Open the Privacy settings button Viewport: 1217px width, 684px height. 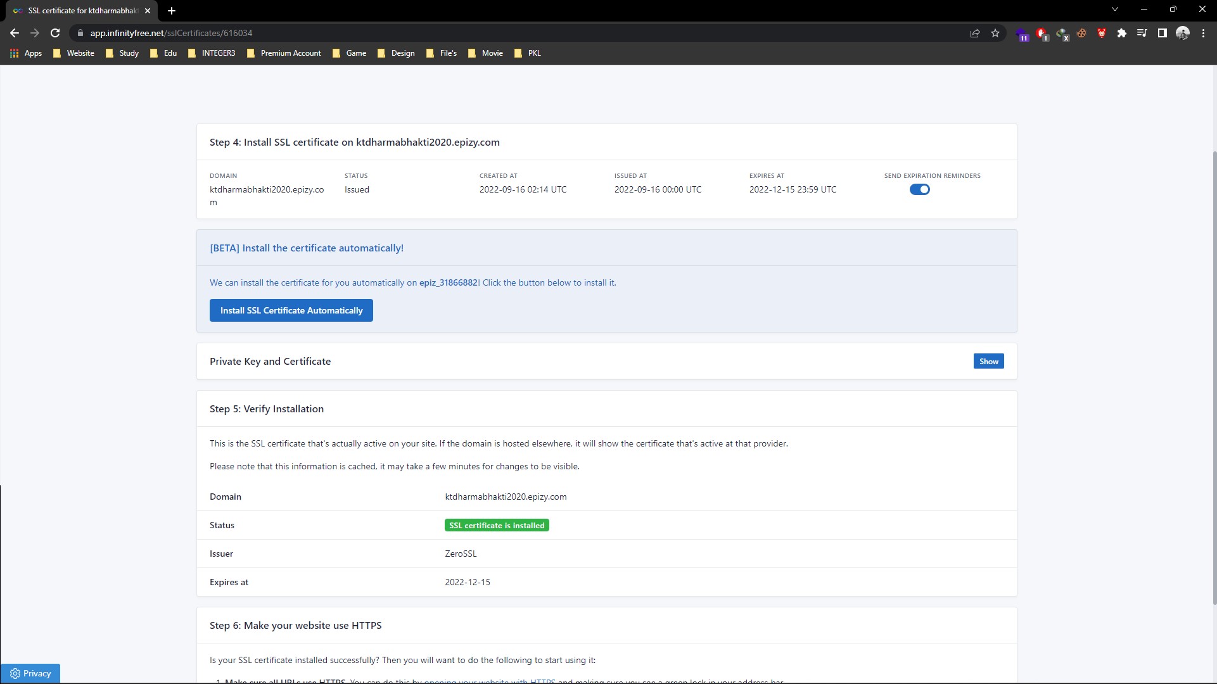coord(30,673)
